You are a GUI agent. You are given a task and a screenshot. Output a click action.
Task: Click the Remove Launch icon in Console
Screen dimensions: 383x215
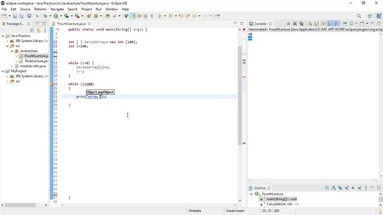coord(295,24)
